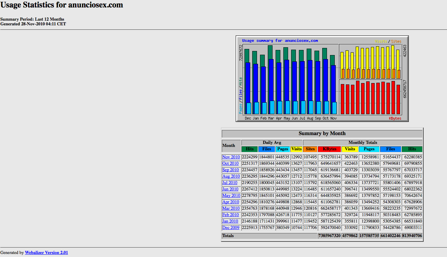
Task: Click the Summary by Month table title
Action: tap(322, 133)
